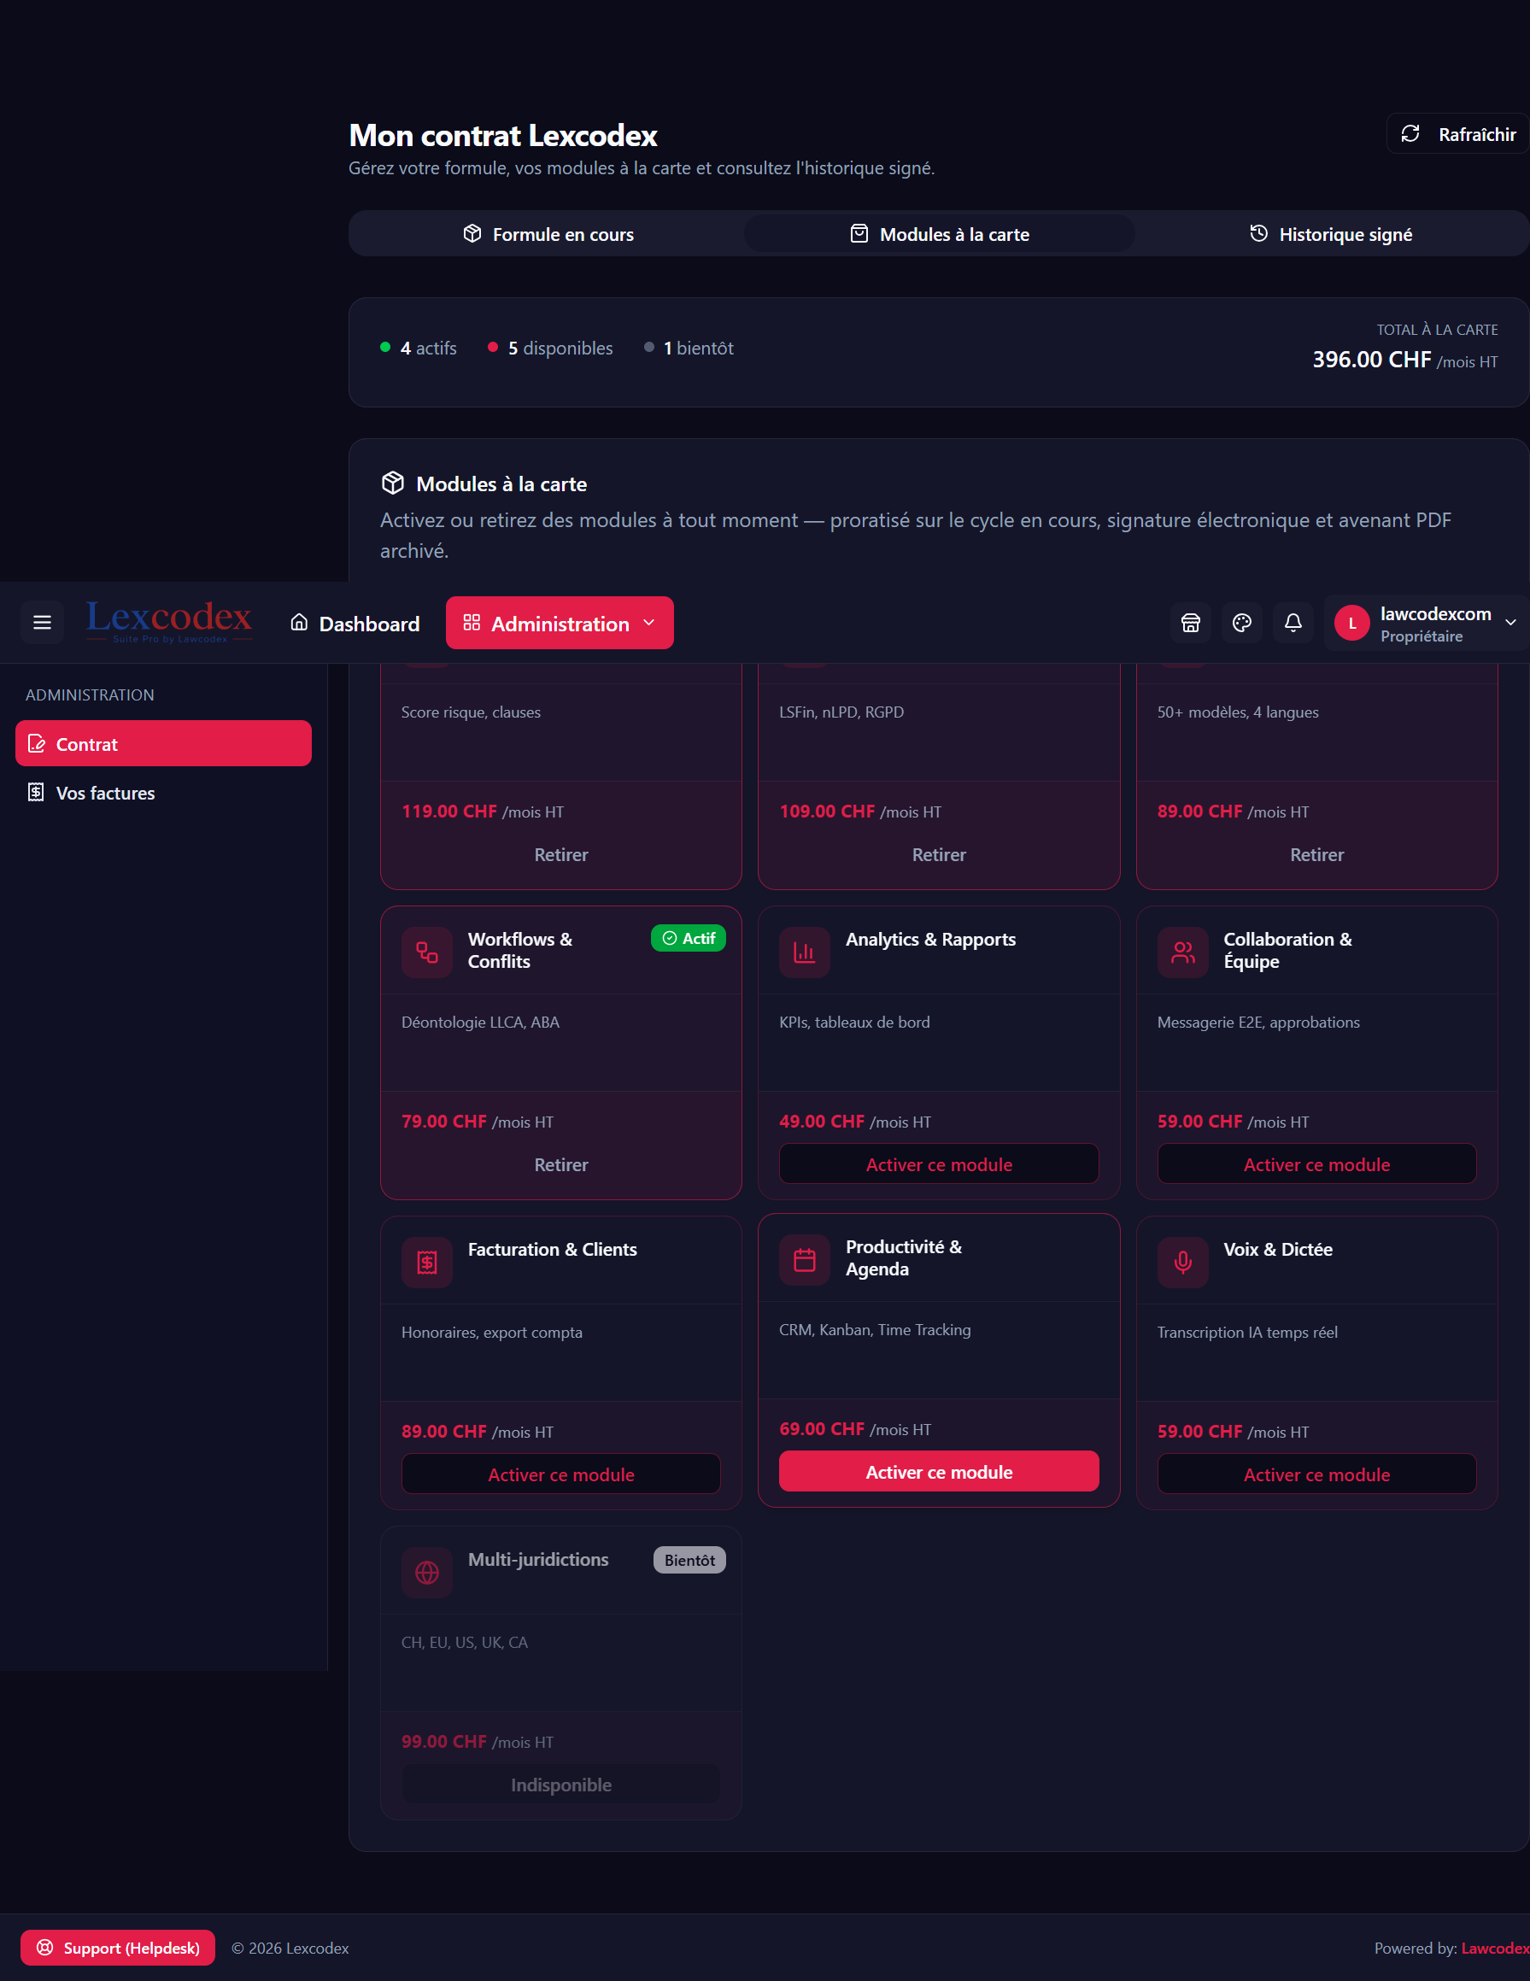Image resolution: width=1530 pixels, height=1981 pixels.
Task: Click the package icon beside Modules à la carte heading
Action: [393, 483]
